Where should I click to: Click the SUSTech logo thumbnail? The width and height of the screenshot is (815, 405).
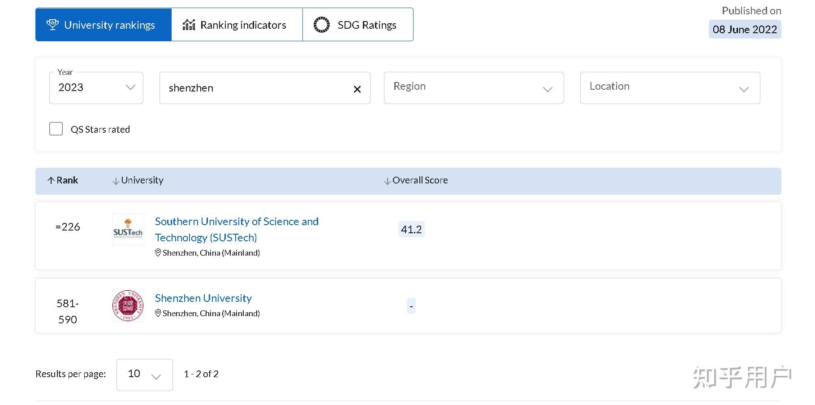[x=128, y=229]
